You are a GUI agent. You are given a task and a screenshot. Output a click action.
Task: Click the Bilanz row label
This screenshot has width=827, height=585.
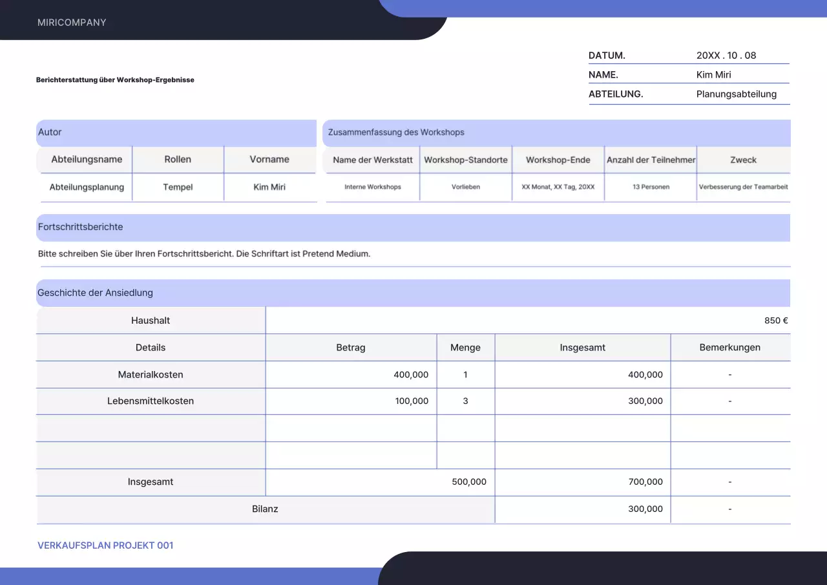click(x=265, y=509)
